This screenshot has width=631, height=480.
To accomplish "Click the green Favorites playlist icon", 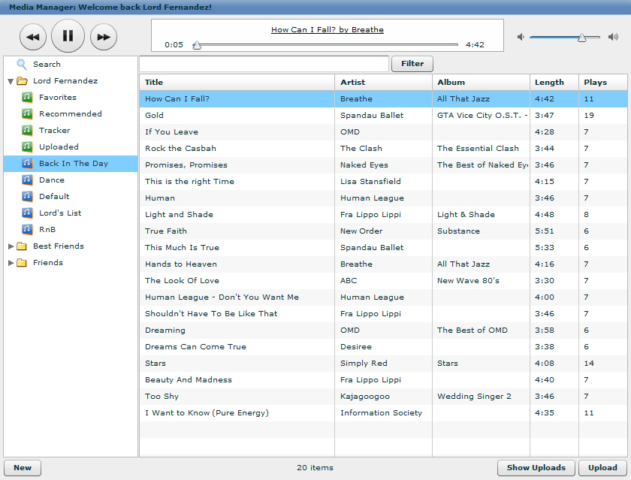I will [27, 98].
